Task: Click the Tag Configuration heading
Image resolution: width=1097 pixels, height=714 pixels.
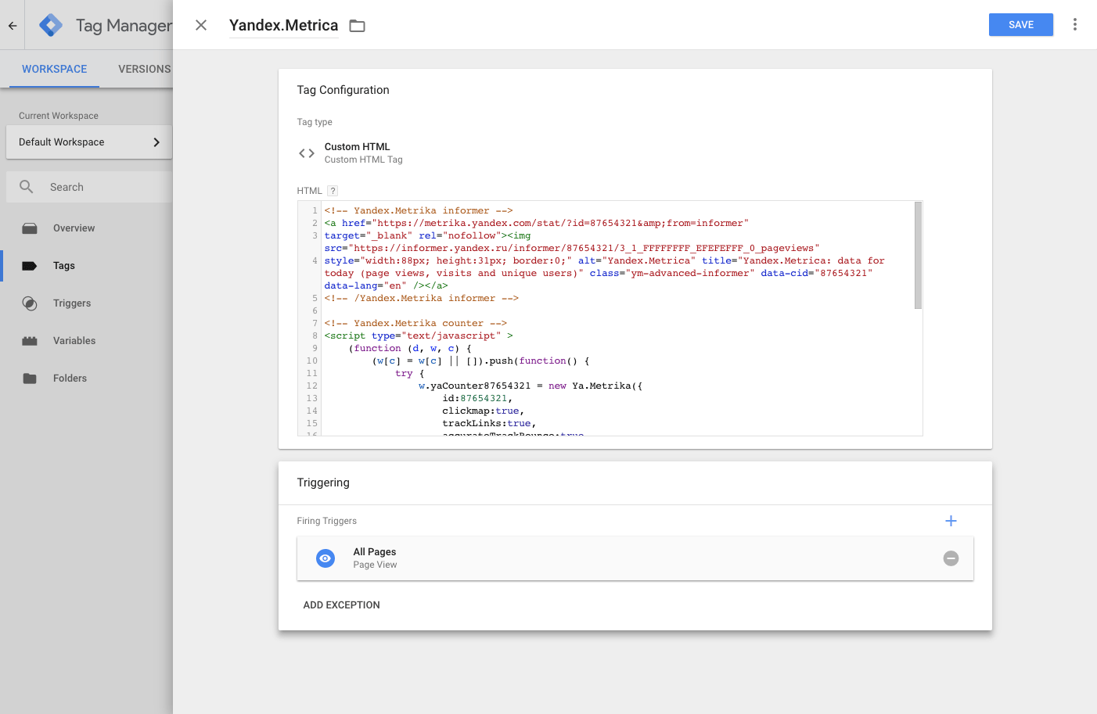Action: click(343, 90)
